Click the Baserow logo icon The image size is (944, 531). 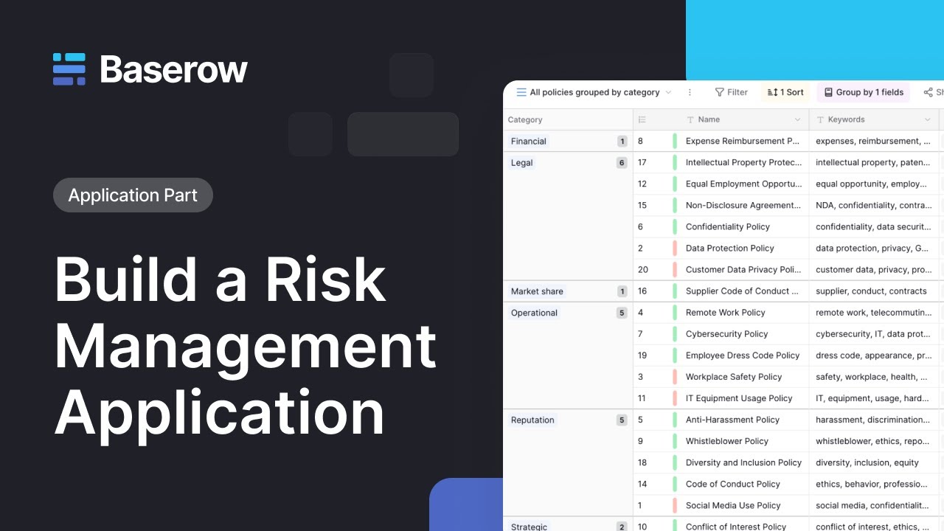click(x=69, y=69)
